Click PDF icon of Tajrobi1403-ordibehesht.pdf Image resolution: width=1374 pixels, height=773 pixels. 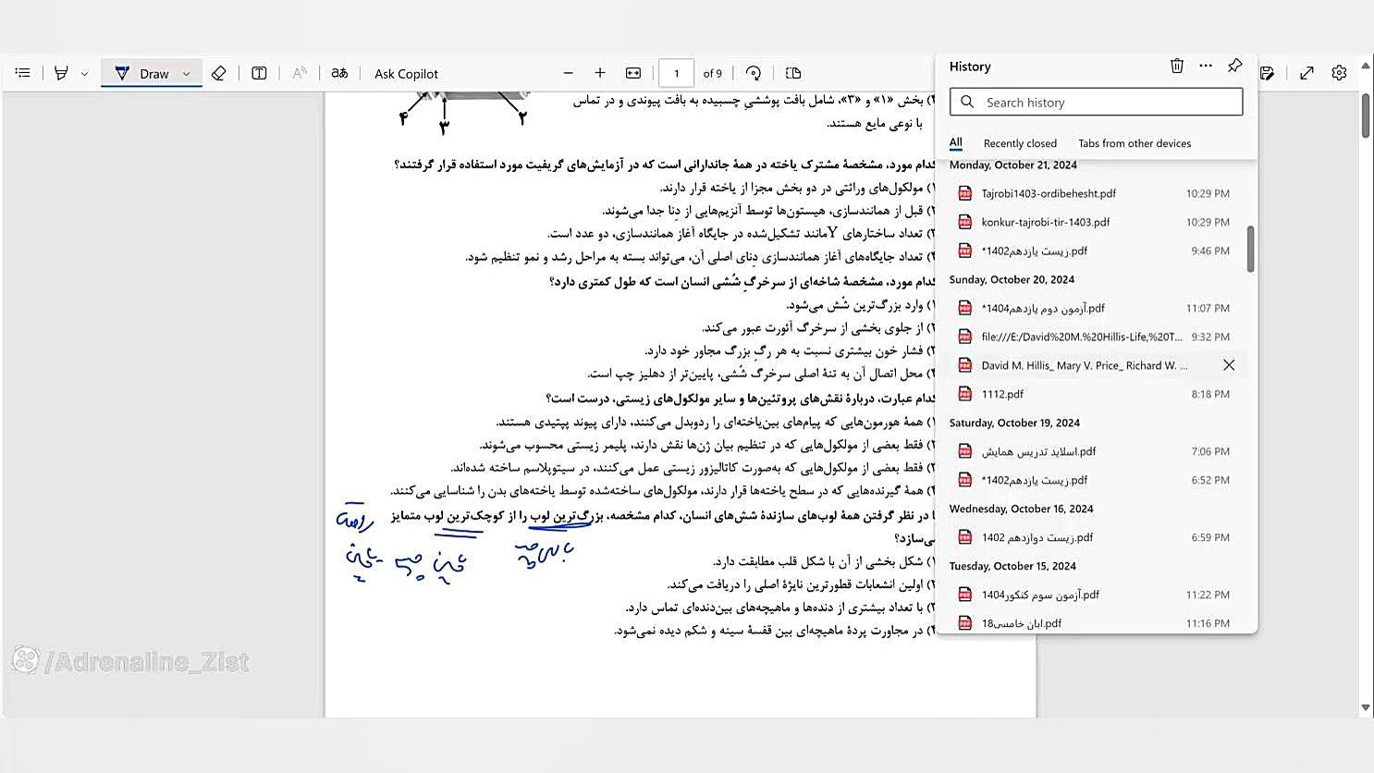pos(965,193)
